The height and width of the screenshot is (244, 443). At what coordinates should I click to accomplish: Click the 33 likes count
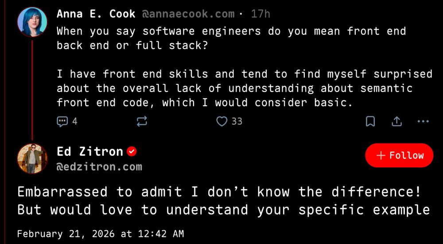click(x=237, y=121)
